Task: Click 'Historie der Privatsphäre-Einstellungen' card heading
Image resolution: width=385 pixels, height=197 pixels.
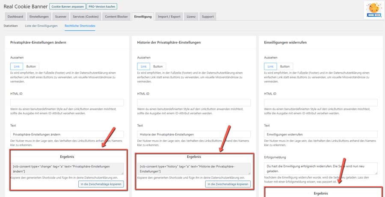Action: point(169,42)
